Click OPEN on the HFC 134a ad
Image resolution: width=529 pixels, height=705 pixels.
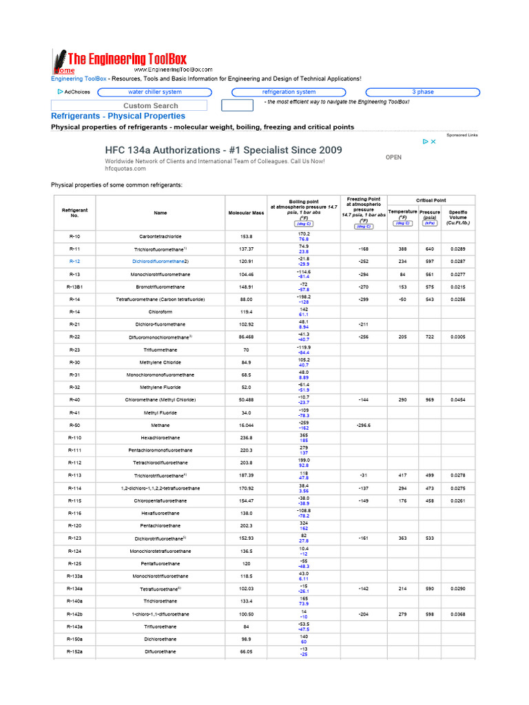click(393, 157)
